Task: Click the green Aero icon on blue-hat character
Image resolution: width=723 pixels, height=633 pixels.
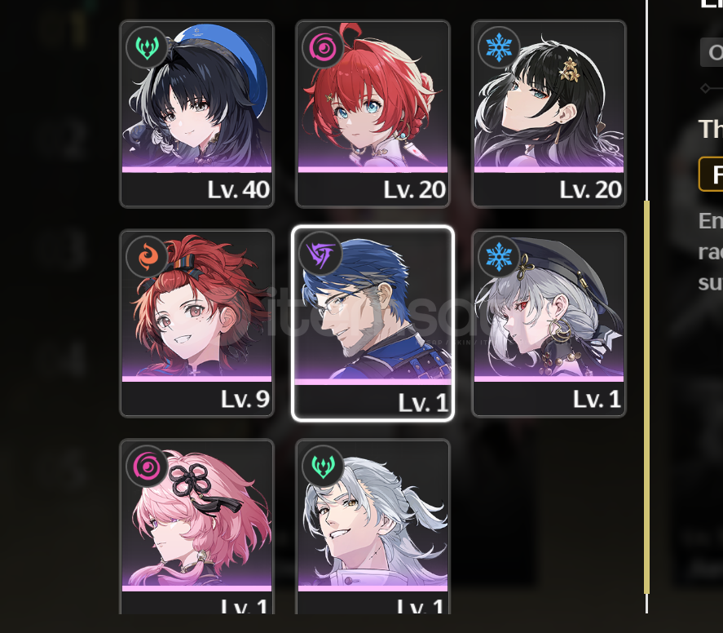Action: pos(147,47)
